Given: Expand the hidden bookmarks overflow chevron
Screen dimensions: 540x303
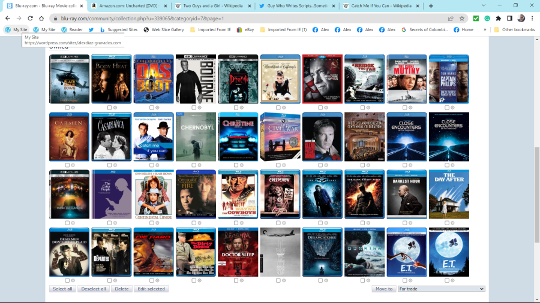Looking at the screenshot, I should pyautogui.click(x=485, y=29).
